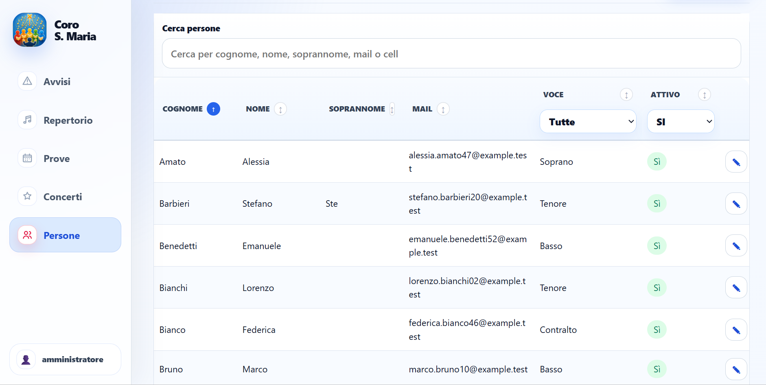Screen dimensions: 766x385
Task: Click the Coro S. Maria logo icon
Action: (x=30, y=30)
